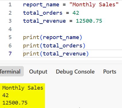Screen dimensions: 122x108
Task: Click total_revenue argument on line 7
Action: (64, 54)
